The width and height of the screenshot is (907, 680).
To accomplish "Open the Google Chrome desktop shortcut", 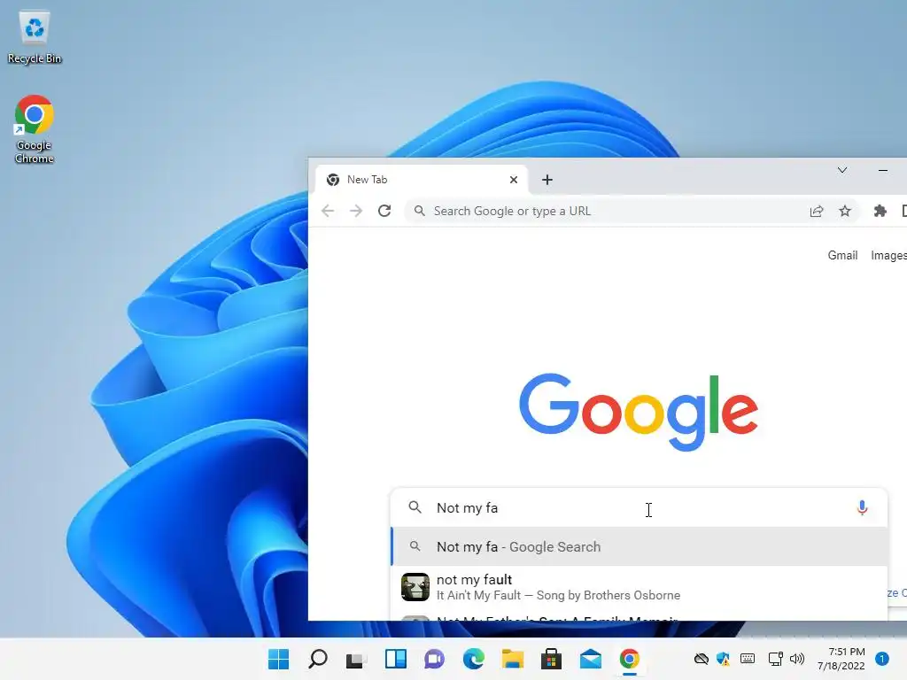I will pyautogui.click(x=35, y=129).
